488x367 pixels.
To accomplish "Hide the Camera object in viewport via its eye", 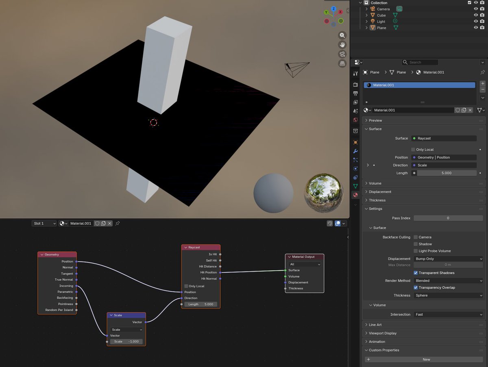I will pyautogui.click(x=476, y=9).
